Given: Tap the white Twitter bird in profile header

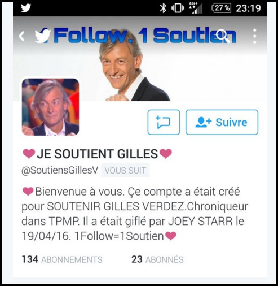Looking at the screenshot, I should pyautogui.click(x=42, y=36).
